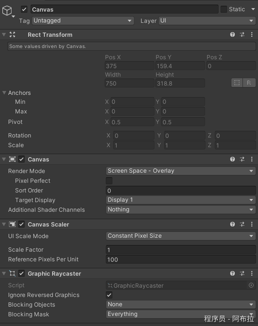Toggle Rect Transform raw edit mode button
Image resolution: width=258 pixels, height=326 pixels.
pyautogui.click(x=249, y=82)
